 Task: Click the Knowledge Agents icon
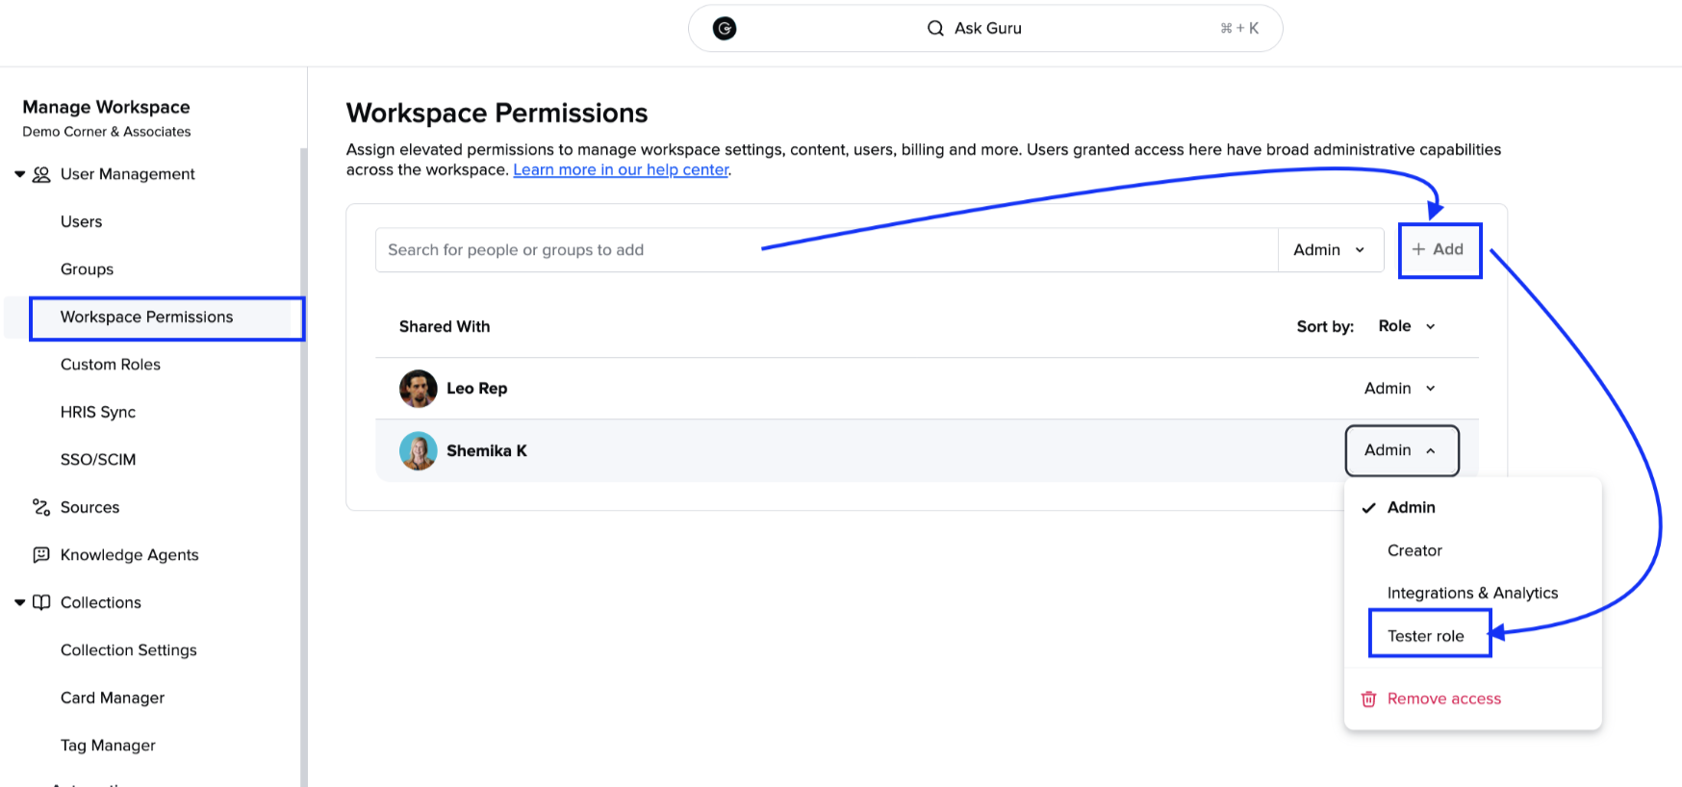(41, 555)
